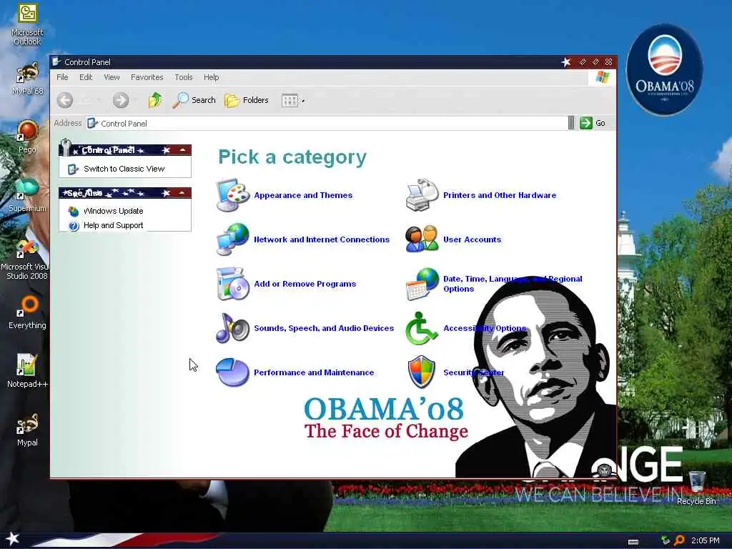Click the magnifier tray icon

tap(679, 540)
